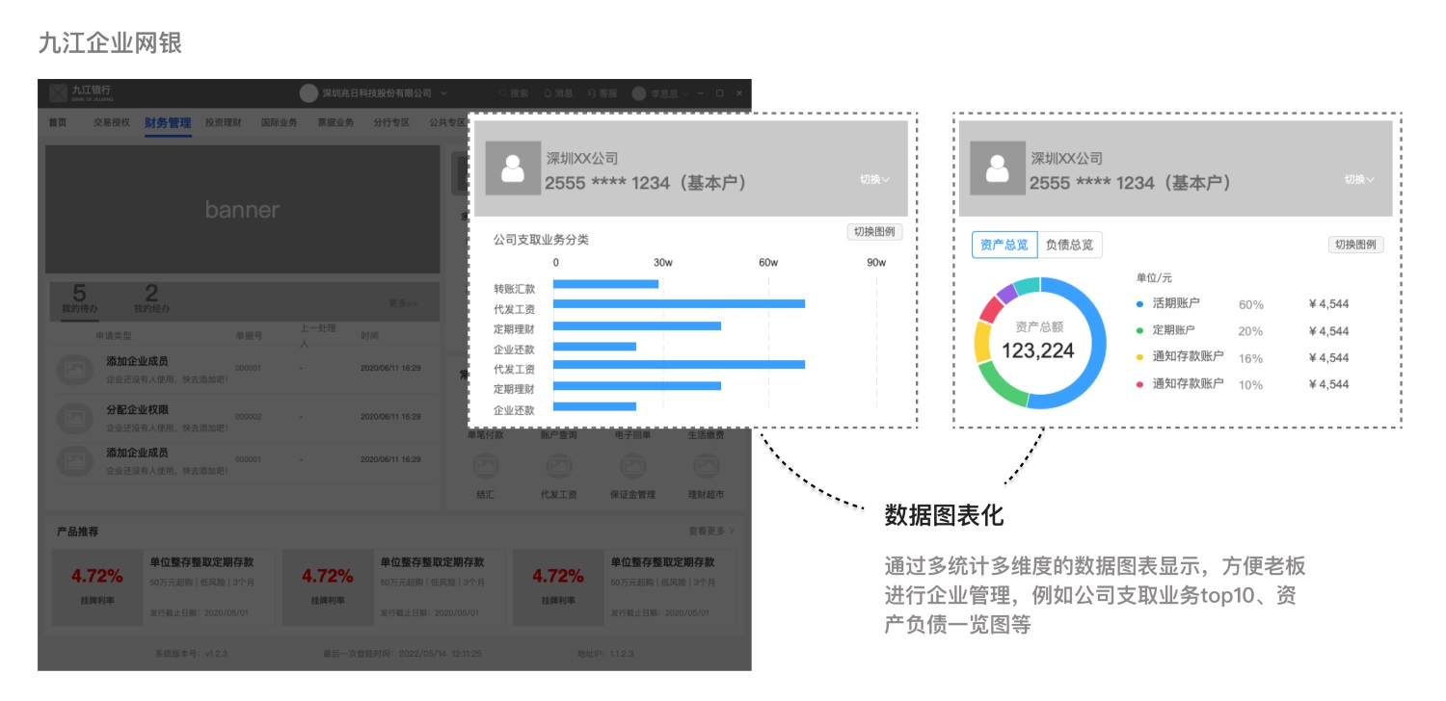
Task: Click the 代发工资 shortcut icon in quick functions
Action: pyautogui.click(x=558, y=467)
